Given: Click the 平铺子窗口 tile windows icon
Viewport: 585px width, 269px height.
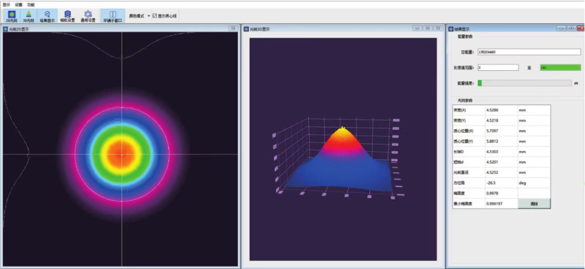Looking at the screenshot, I should click(x=112, y=15).
